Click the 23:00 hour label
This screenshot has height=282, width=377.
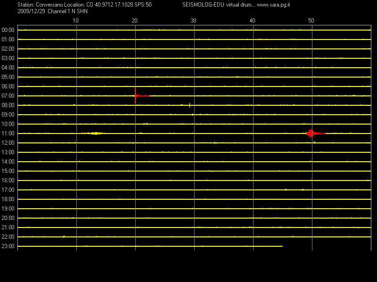(8, 246)
